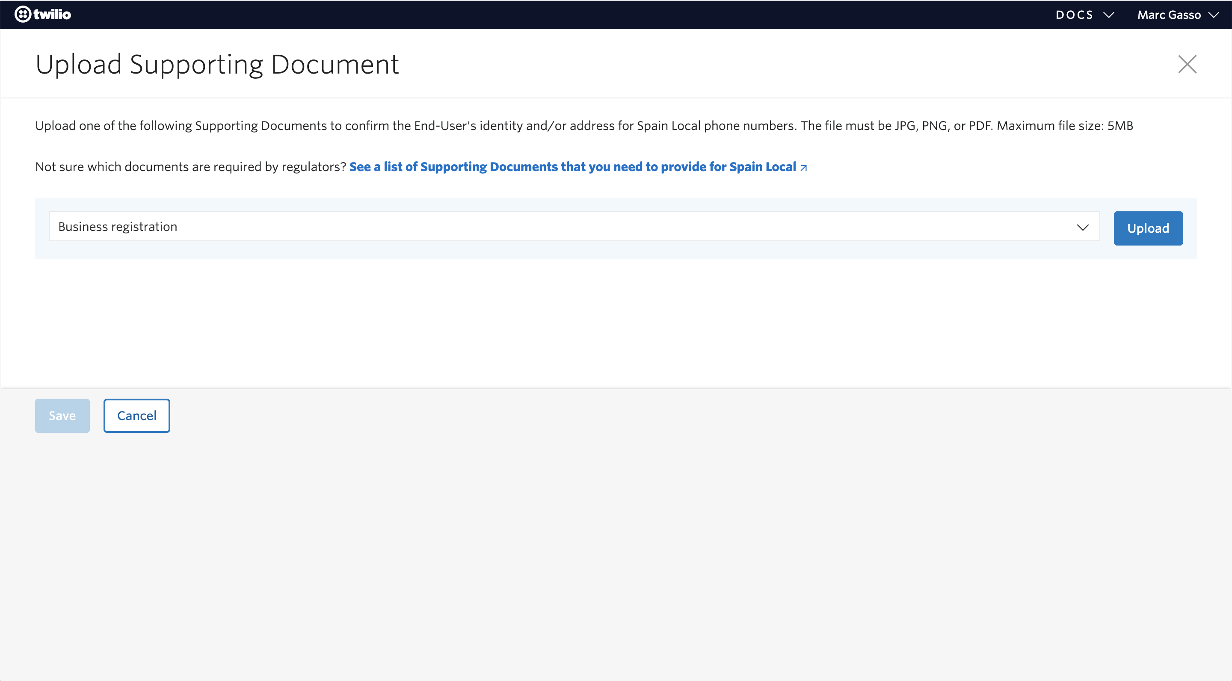The height and width of the screenshot is (681, 1232).
Task: Expand the Business registration document type dropdown
Action: tap(574, 227)
